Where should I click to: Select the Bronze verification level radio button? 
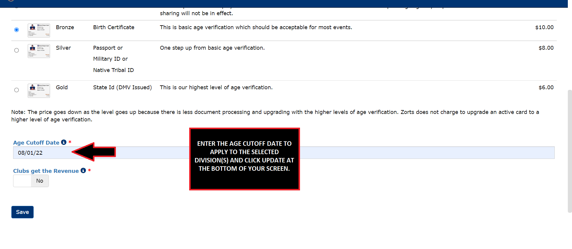(x=17, y=30)
